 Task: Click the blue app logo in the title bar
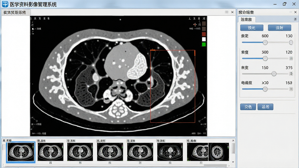click(x=5, y=4)
